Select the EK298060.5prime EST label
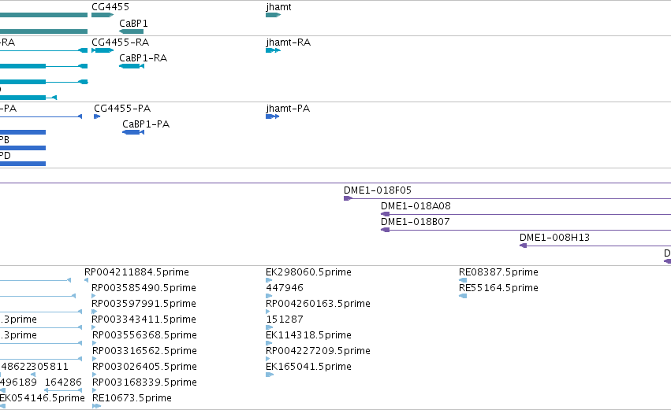Viewport: 671px width, 410px height. tap(308, 272)
